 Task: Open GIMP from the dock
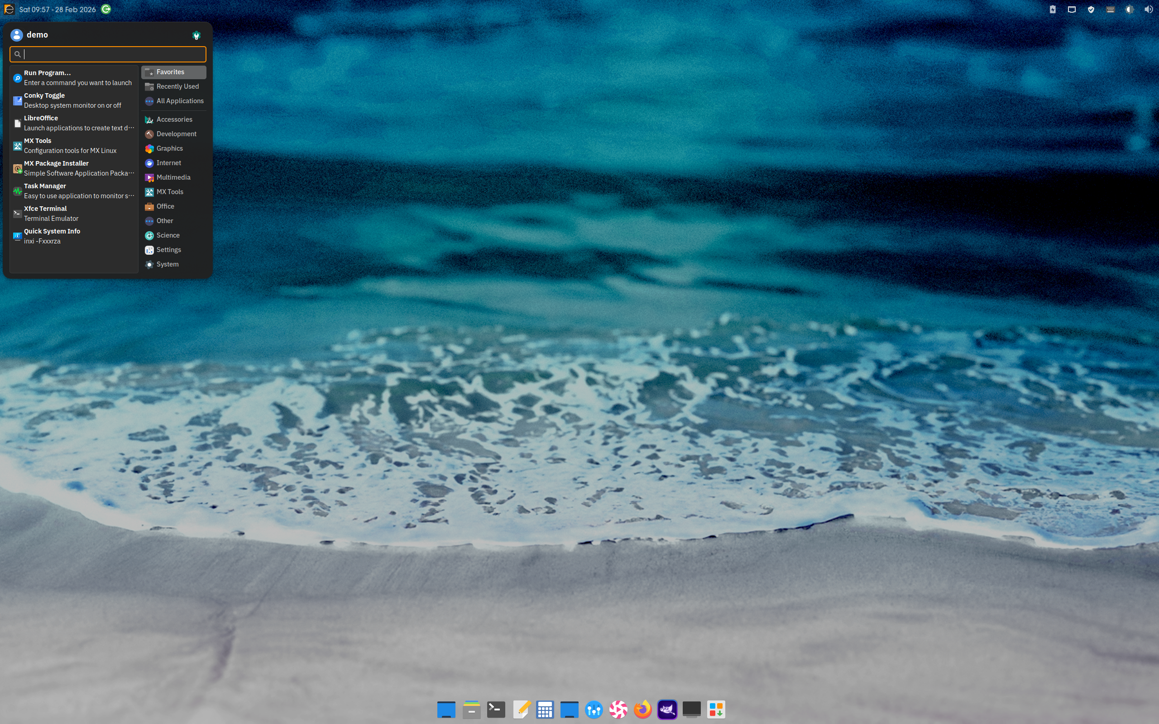tap(667, 709)
